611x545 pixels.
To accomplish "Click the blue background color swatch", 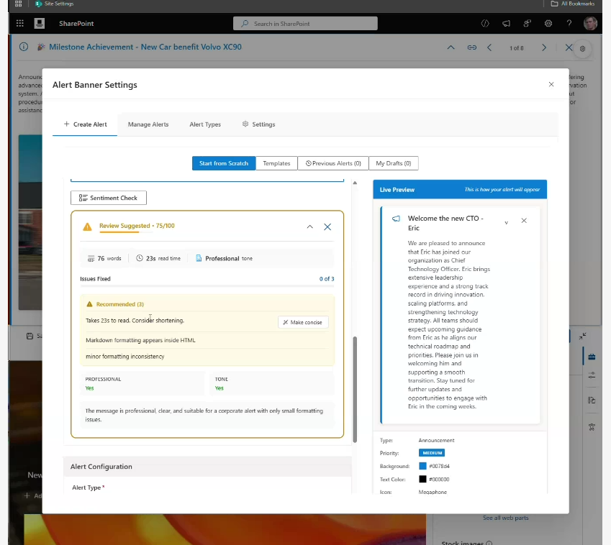I will click(423, 466).
